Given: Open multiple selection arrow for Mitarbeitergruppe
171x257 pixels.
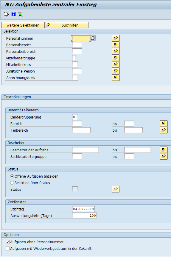Looking at the screenshot, I should point(116,58).
